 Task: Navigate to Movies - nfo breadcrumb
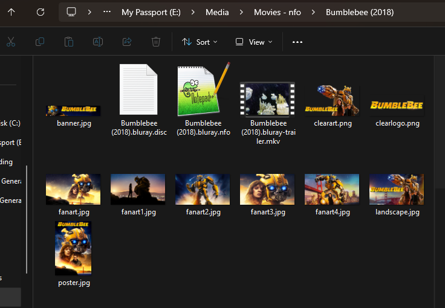tap(276, 12)
